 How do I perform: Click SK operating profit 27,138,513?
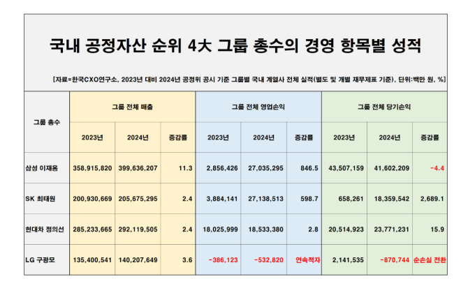[265, 199]
